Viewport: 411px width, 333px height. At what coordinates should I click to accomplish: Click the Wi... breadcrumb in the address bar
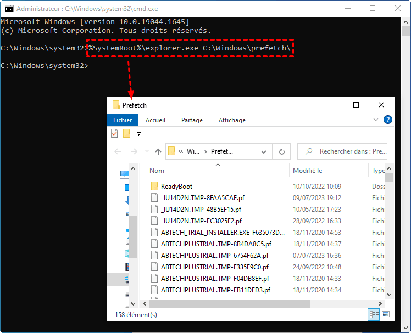pyautogui.click(x=193, y=151)
